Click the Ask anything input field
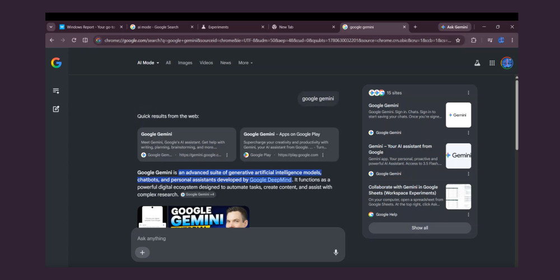Image resolution: width=560 pixels, height=280 pixels. pos(238,238)
